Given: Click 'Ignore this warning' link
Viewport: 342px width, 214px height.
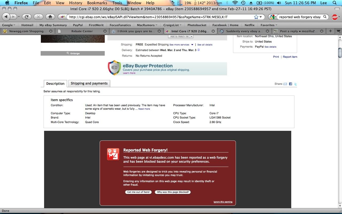Looking at the screenshot, I should click(223, 202).
